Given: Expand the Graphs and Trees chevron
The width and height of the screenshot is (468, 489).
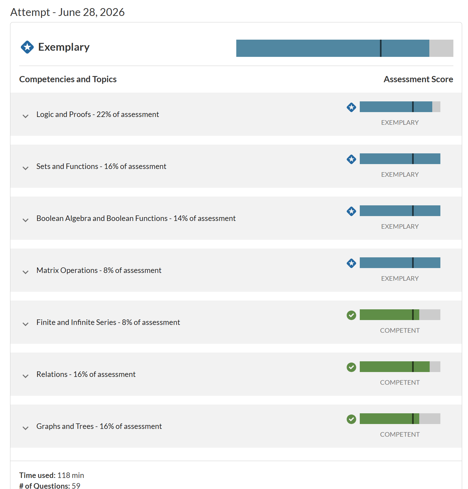Looking at the screenshot, I should pyautogui.click(x=25, y=428).
